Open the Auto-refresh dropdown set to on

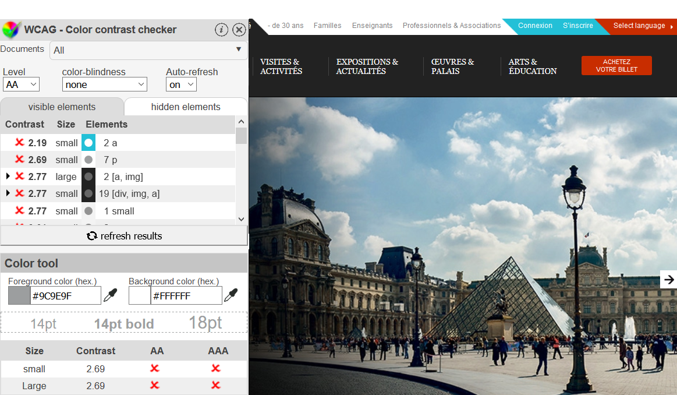181,84
